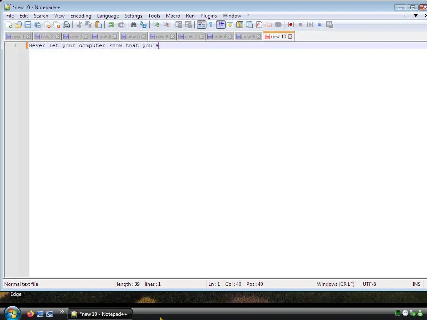Viewport: 427px width, 320px height.
Task: Save the current document via toolbar
Action: [28, 25]
